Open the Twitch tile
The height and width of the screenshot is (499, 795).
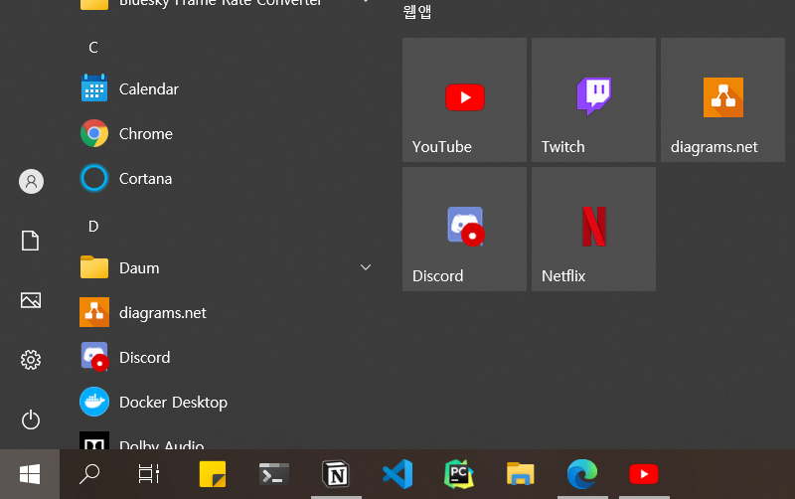click(593, 100)
